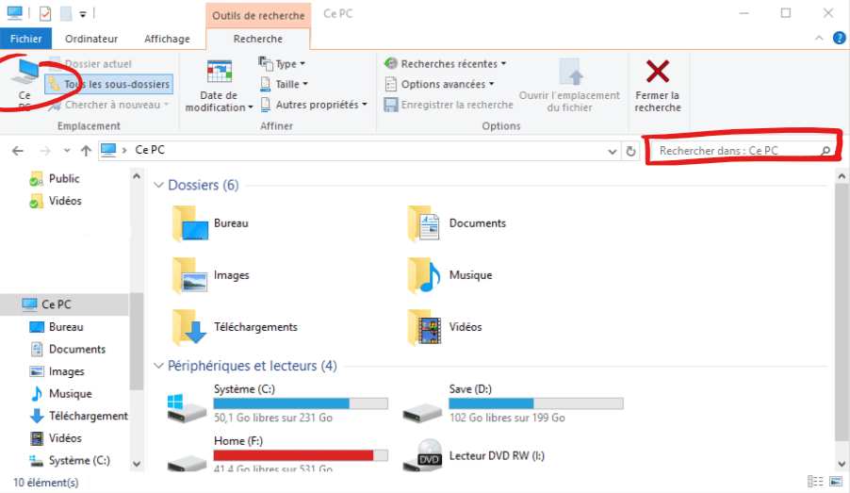Select the Système (C:) drive

(278, 403)
